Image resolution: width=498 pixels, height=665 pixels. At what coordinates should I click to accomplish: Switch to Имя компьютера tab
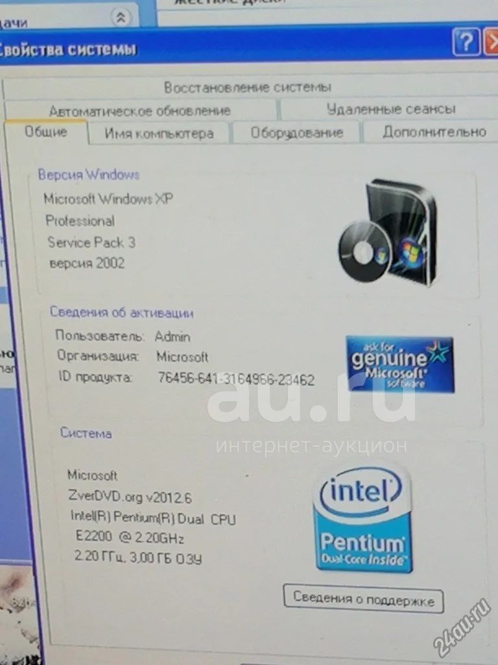(159, 133)
